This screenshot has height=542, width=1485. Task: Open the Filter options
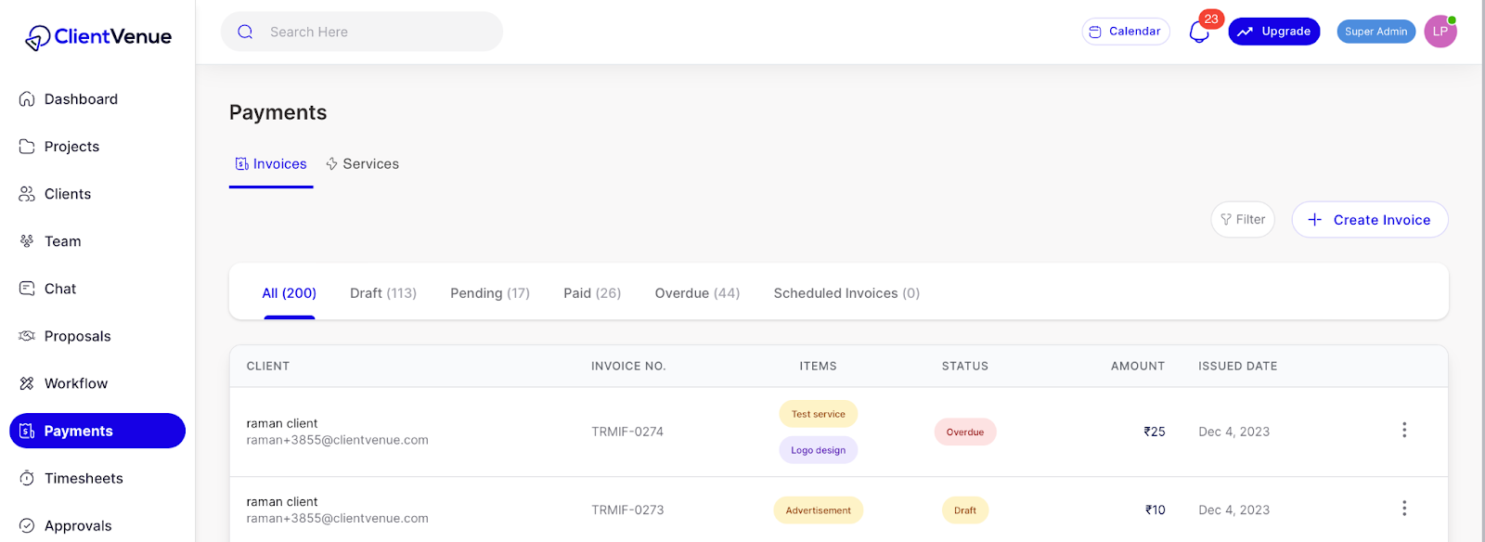[1243, 220]
